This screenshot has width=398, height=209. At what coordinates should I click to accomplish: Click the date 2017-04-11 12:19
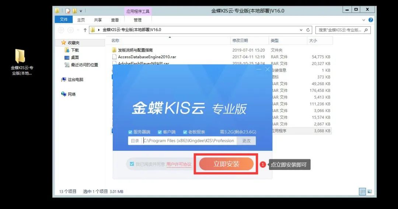click(x=248, y=57)
